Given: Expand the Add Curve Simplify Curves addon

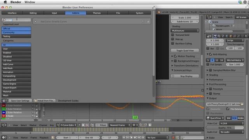Looking at the screenshot, I should (35, 21).
